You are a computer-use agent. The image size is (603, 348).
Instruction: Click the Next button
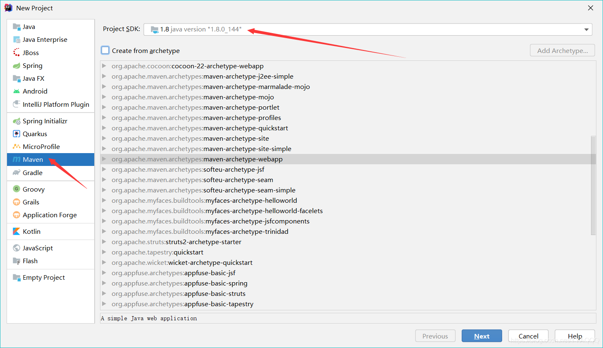pyautogui.click(x=482, y=336)
